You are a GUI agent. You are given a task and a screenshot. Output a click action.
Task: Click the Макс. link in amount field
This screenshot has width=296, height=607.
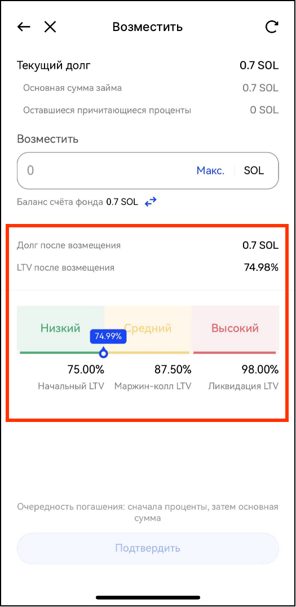(x=210, y=171)
